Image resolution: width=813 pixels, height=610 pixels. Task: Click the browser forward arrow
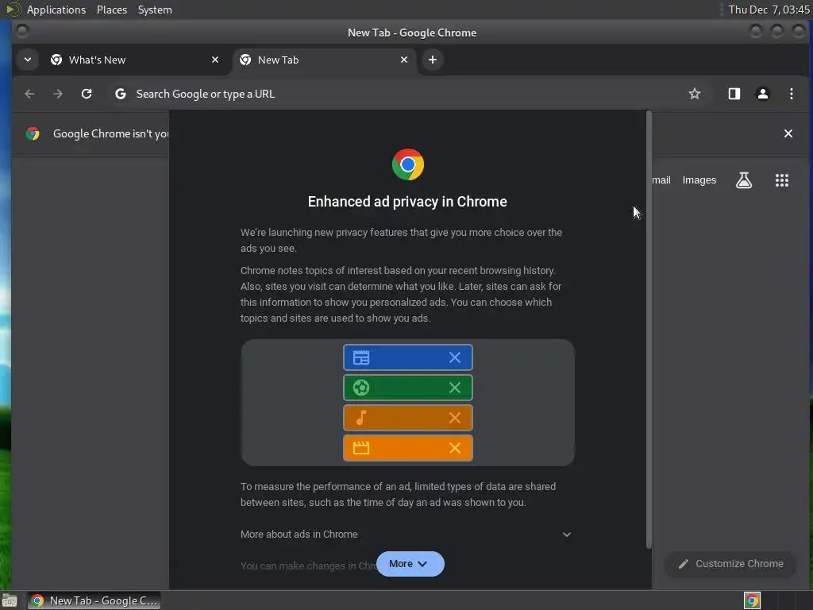[x=58, y=94]
